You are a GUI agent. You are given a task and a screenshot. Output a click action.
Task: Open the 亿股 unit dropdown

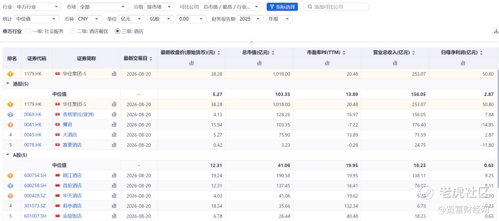(160, 19)
